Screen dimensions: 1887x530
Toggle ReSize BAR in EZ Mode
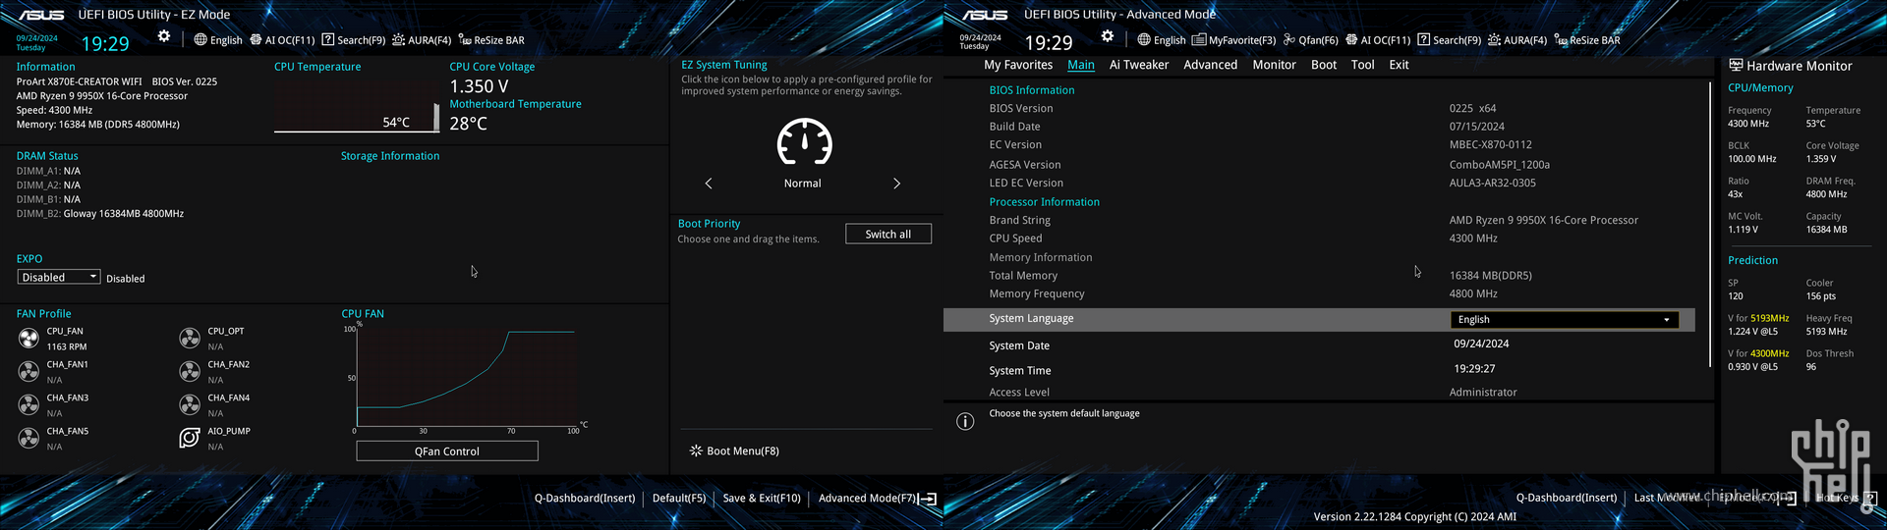pos(491,40)
